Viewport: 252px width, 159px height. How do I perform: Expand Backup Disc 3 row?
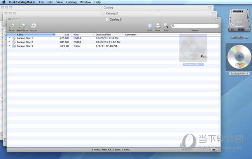coord(9,46)
